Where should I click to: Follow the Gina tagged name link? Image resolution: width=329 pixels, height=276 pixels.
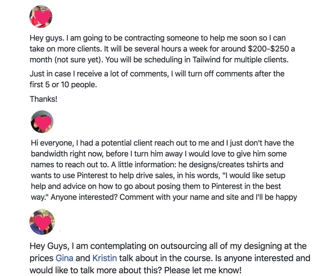[x=64, y=258]
